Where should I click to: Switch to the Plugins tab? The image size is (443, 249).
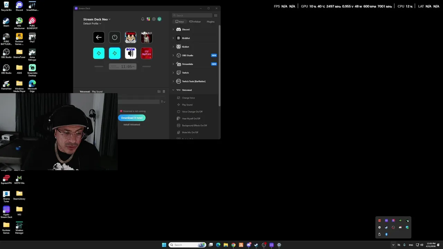[210, 21]
